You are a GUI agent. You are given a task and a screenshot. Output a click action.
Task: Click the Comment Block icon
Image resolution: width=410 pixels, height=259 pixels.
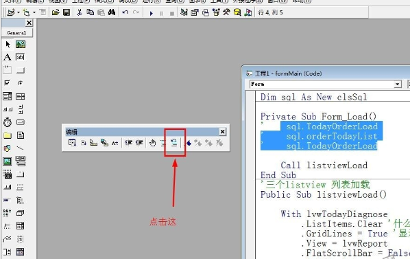coord(163,143)
